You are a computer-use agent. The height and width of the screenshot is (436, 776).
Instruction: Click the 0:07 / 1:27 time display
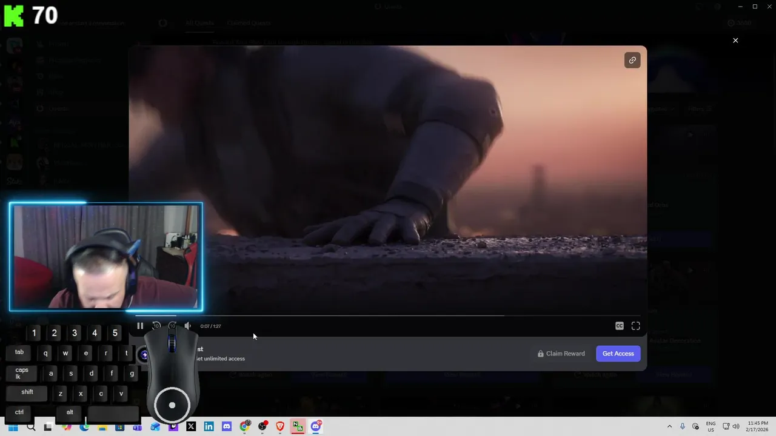[x=210, y=326]
